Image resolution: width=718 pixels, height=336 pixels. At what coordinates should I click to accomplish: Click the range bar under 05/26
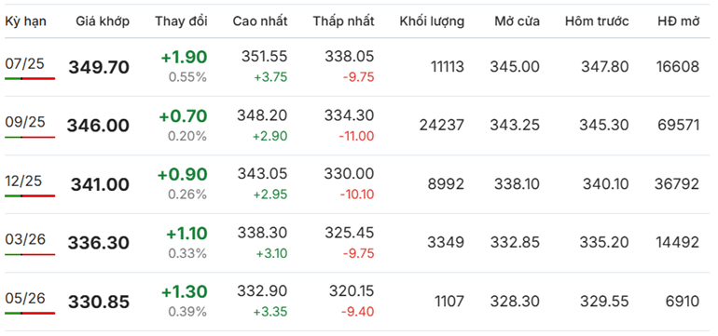(30, 313)
